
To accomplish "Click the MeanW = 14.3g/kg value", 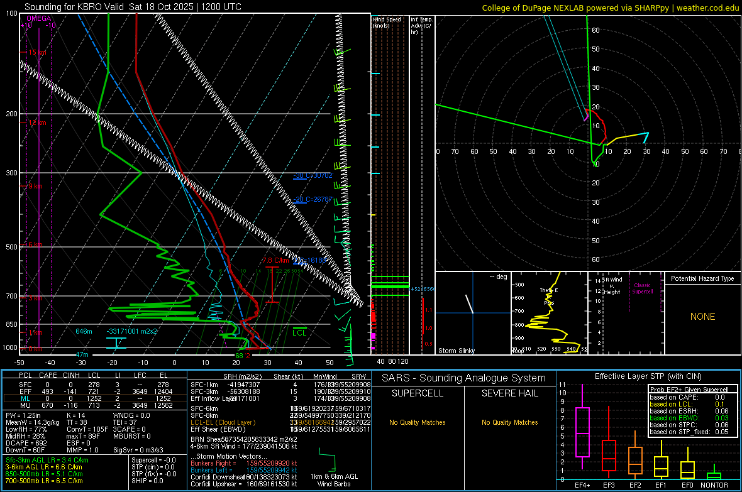I will click(32, 422).
